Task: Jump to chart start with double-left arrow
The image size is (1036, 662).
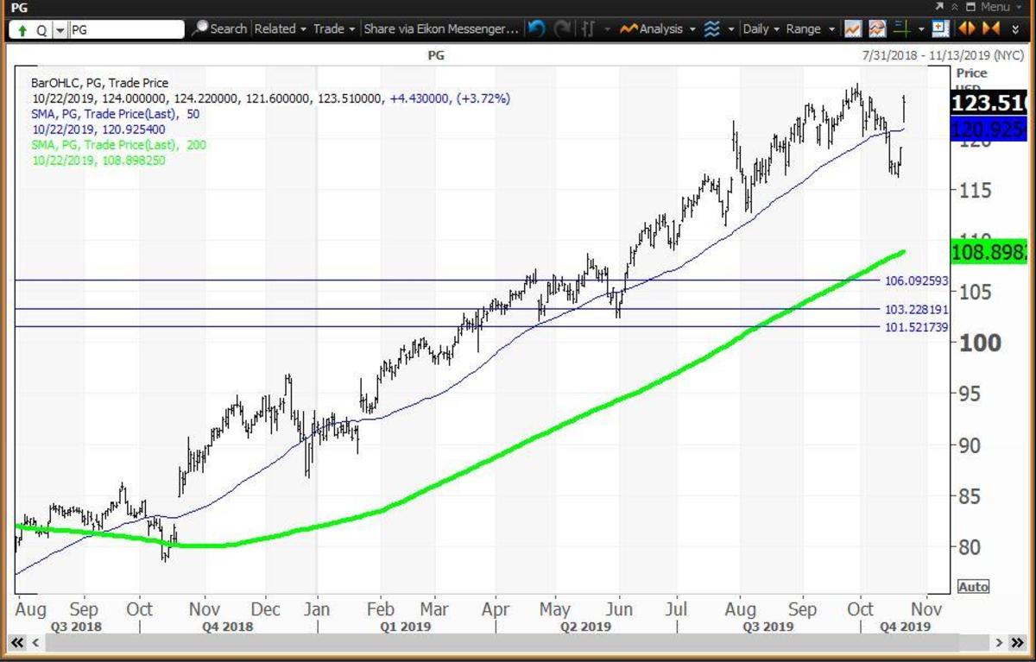Action: 17,643
